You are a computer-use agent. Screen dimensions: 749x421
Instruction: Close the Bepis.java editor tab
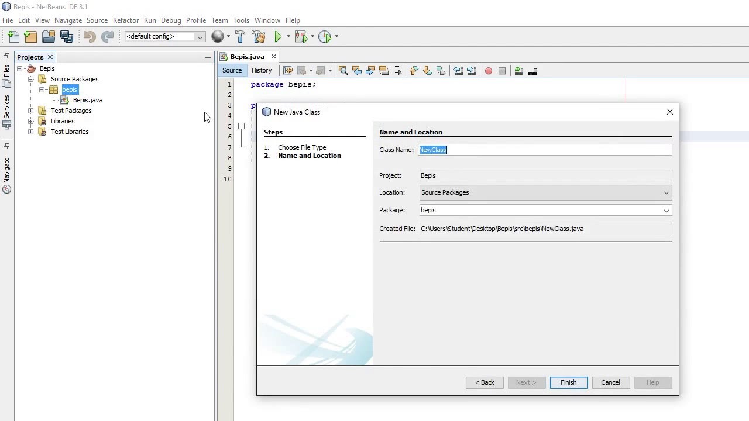click(273, 57)
